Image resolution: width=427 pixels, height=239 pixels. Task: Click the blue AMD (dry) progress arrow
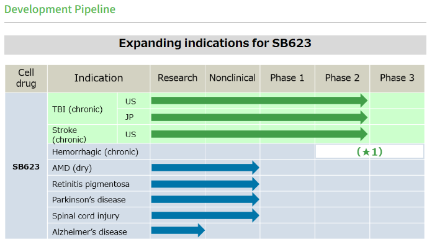(205, 168)
